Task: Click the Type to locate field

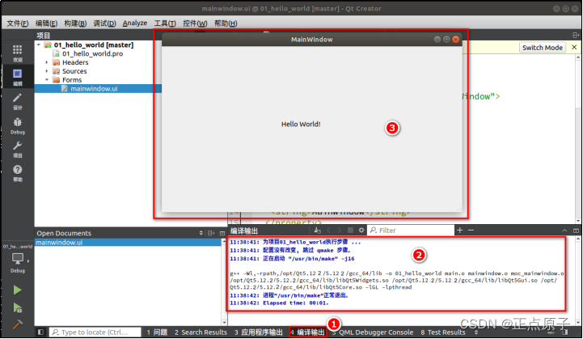Action: click(x=95, y=332)
